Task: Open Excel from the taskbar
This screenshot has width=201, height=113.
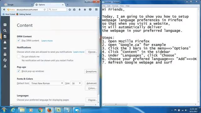Action: click(59, 110)
